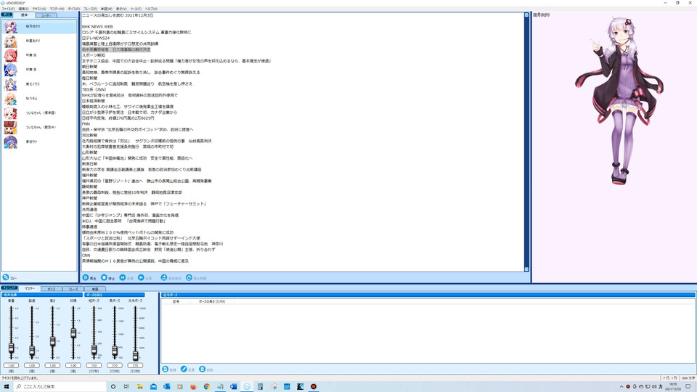Click the 音声保存 save audio icon
The height and width of the screenshot is (392, 697).
coord(163,277)
